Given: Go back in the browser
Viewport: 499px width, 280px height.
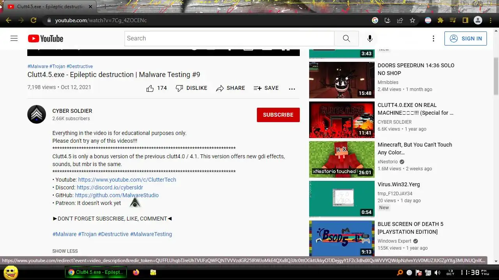Looking at the screenshot, I should [9, 20].
